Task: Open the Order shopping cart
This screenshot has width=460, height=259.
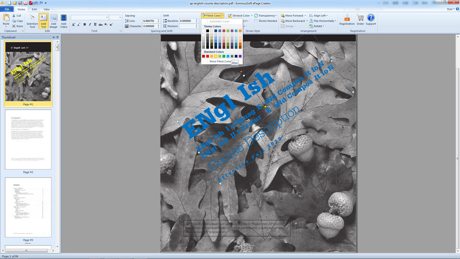Action: [360, 20]
